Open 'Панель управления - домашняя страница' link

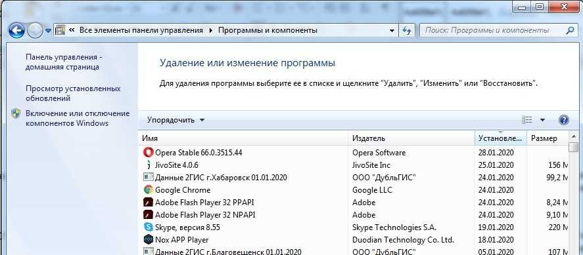point(64,62)
